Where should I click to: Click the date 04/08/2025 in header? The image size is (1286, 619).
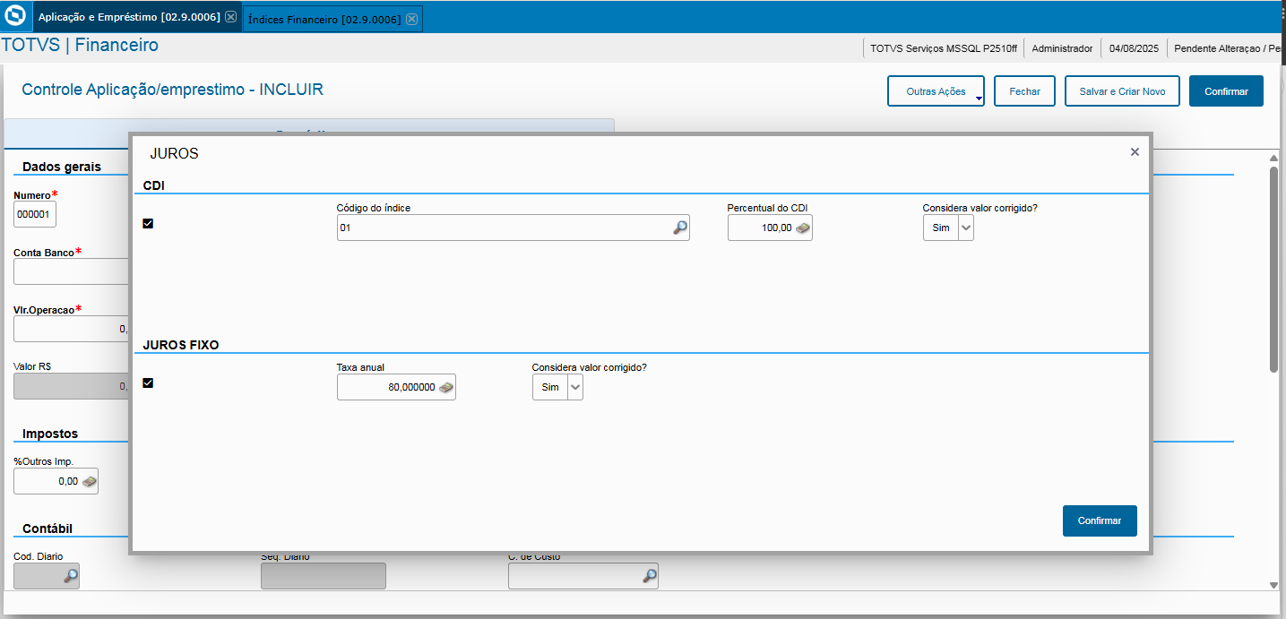tap(1134, 48)
